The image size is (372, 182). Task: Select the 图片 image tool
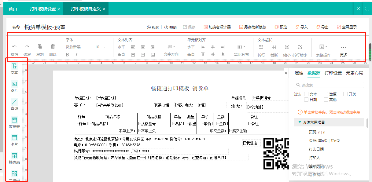(14, 86)
